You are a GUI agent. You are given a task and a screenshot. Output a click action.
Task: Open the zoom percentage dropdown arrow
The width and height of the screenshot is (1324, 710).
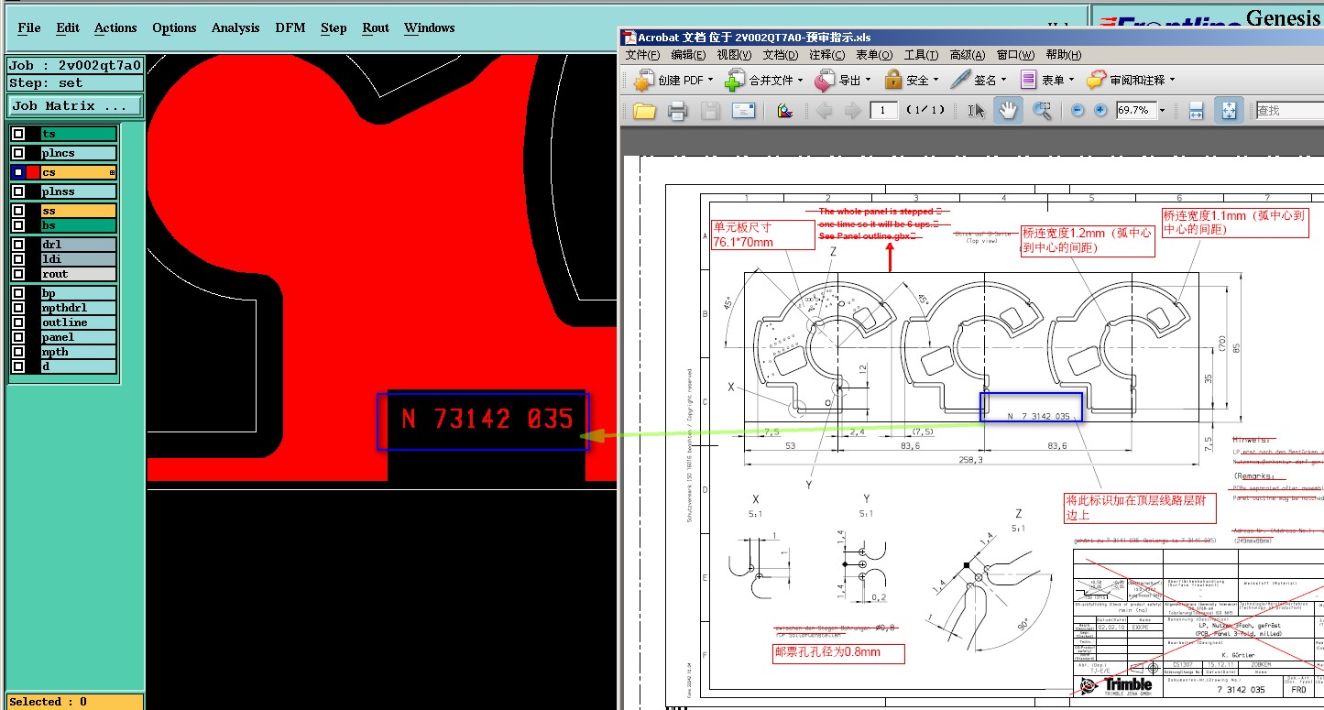point(1162,111)
